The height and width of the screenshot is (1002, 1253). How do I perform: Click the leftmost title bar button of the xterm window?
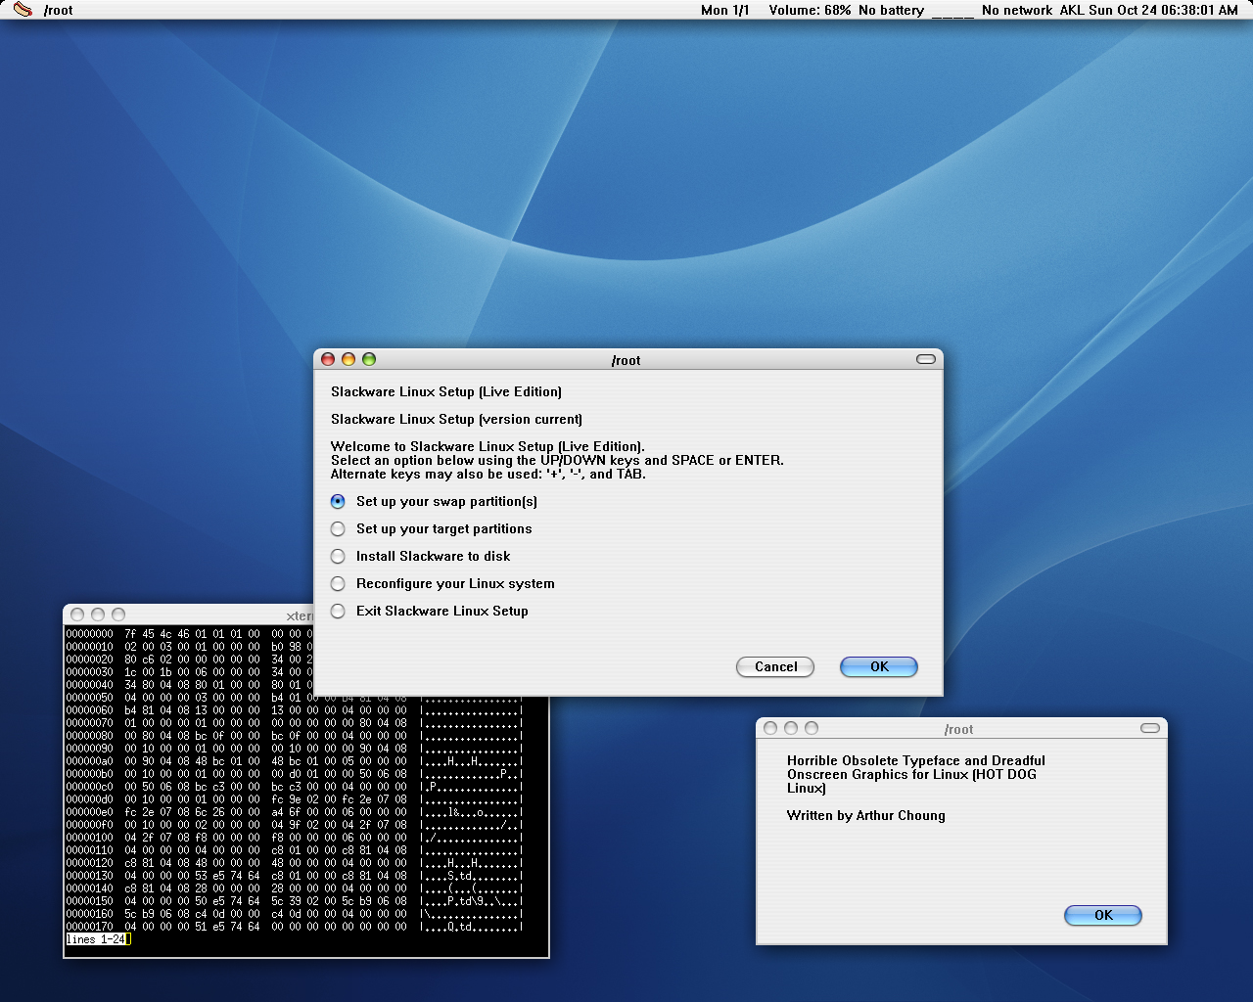(77, 615)
